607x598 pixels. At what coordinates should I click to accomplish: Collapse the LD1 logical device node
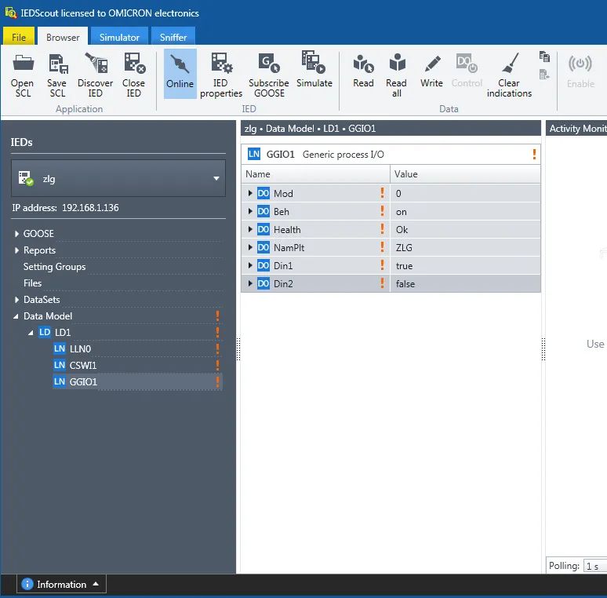pyautogui.click(x=31, y=332)
